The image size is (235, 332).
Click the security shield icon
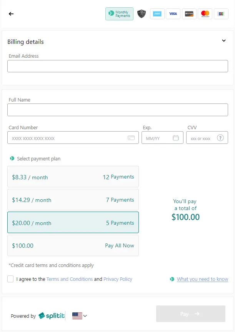(x=142, y=14)
